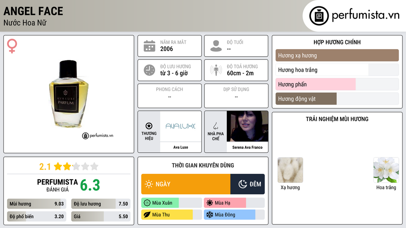Click the perfumista.vn bottle logo icon
The height and width of the screenshot is (228, 406).
coord(319,16)
